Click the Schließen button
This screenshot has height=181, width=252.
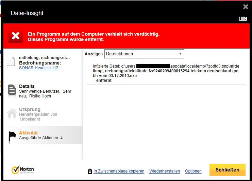228,170
